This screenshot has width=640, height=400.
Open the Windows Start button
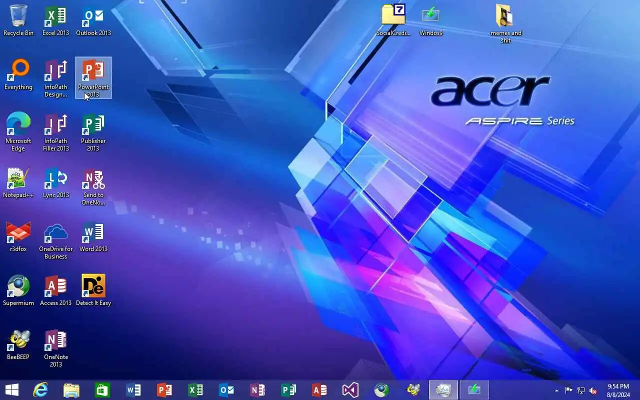click(12, 390)
